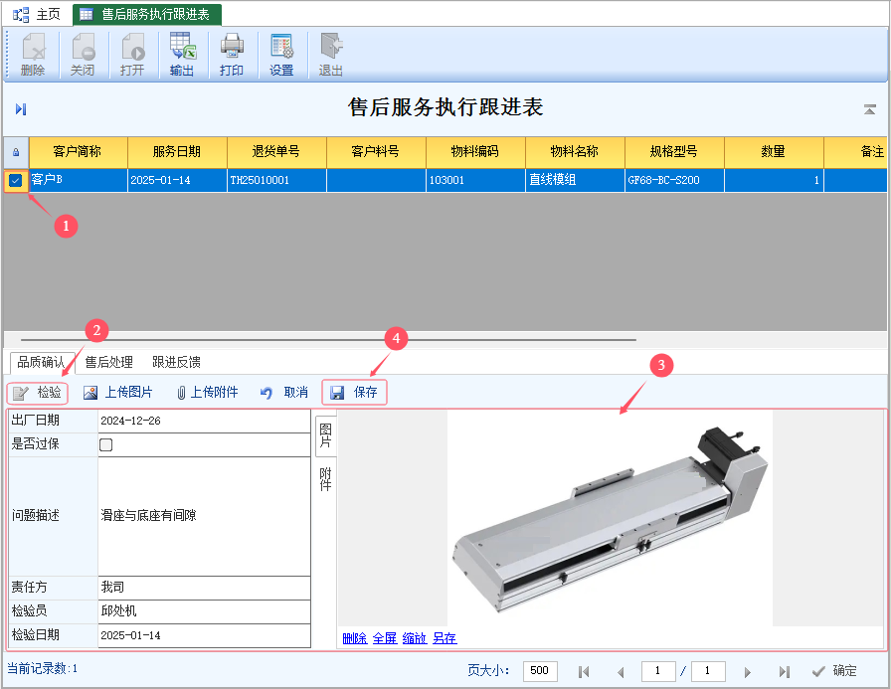Toggle the 是否过保 checkbox
The height and width of the screenshot is (689, 891).
(105, 444)
